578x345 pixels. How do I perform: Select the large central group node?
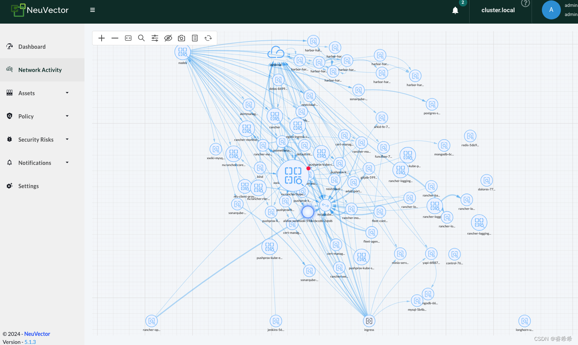coord(293,176)
